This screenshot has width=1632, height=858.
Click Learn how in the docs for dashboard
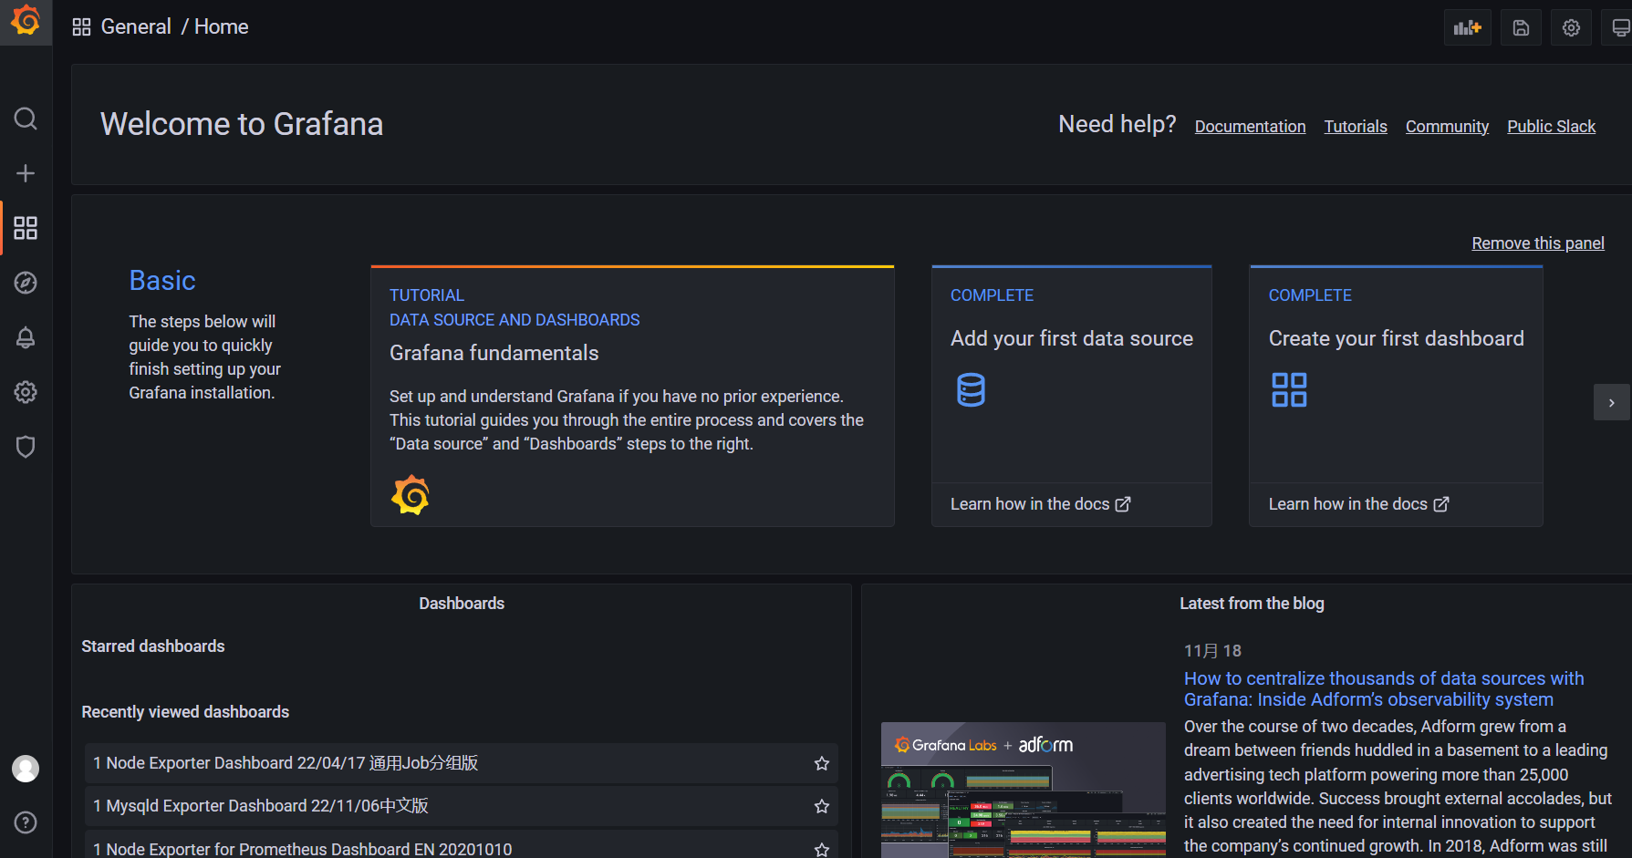coord(1358,504)
